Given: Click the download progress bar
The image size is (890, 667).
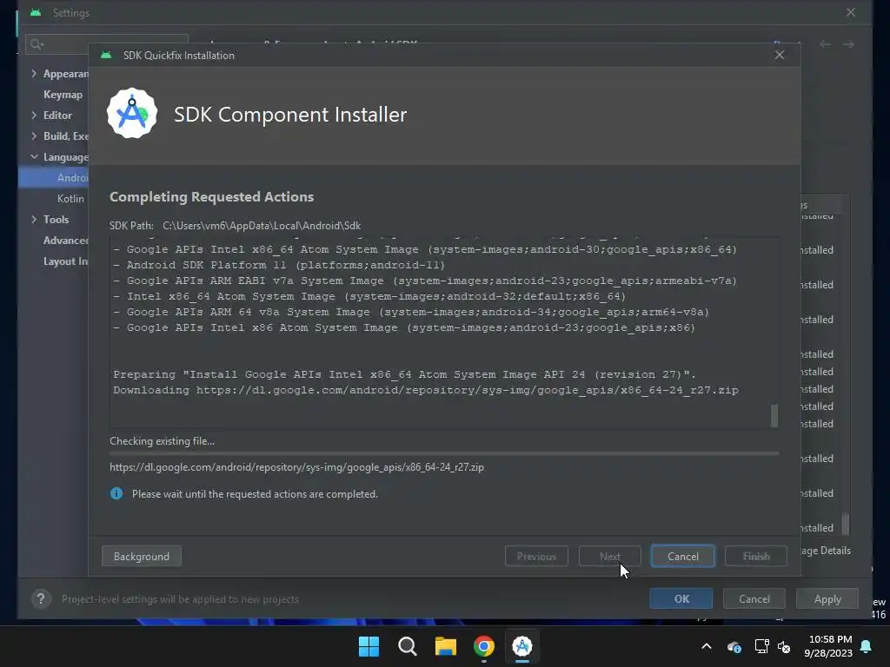Looking at the screenshot, I should 444,453.
